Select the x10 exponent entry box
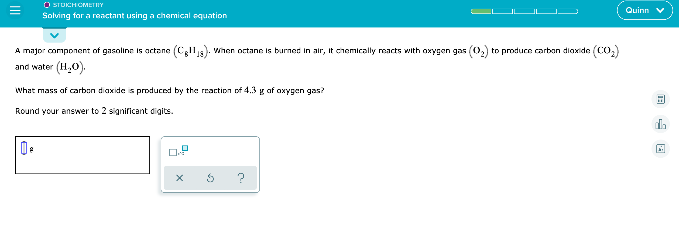The image size is (679, 243). [185, 148]
